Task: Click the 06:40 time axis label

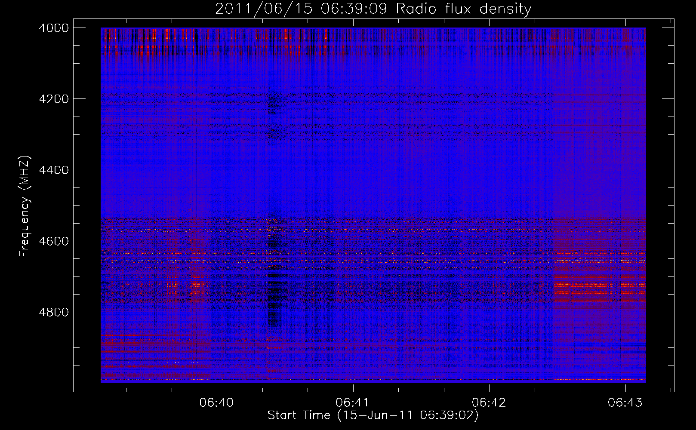Action: (216, 403)
